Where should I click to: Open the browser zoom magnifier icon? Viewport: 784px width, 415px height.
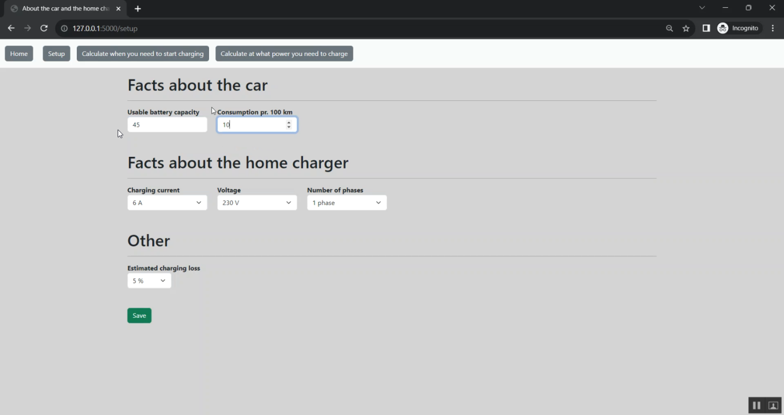tap(669, 28)
